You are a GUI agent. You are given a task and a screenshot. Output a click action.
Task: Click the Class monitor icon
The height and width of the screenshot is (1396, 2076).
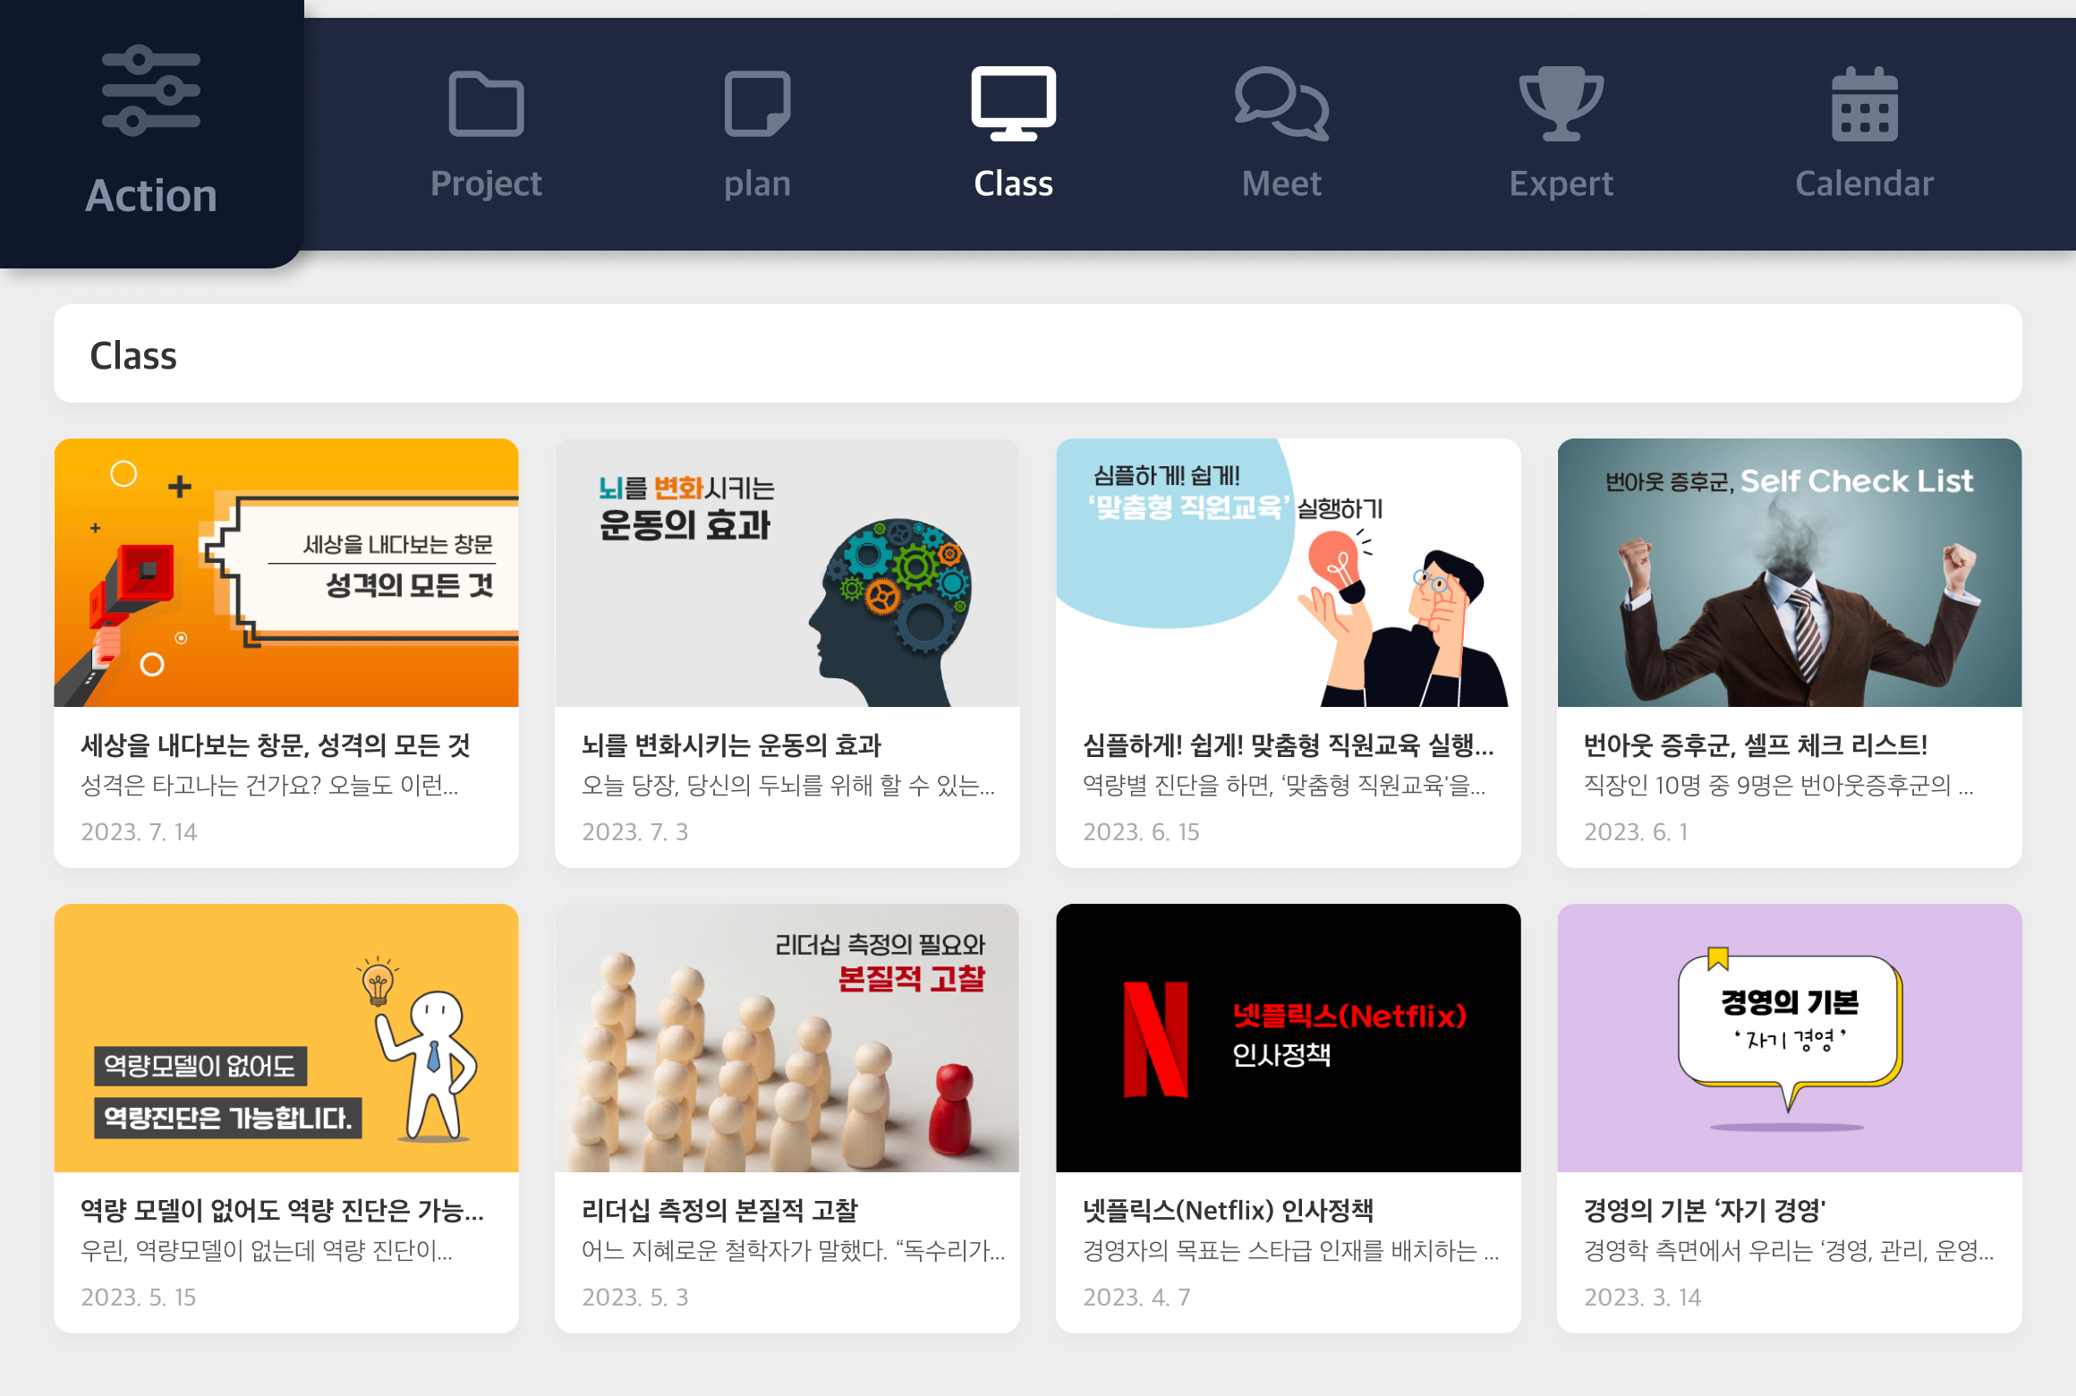tap(1013, 103)
